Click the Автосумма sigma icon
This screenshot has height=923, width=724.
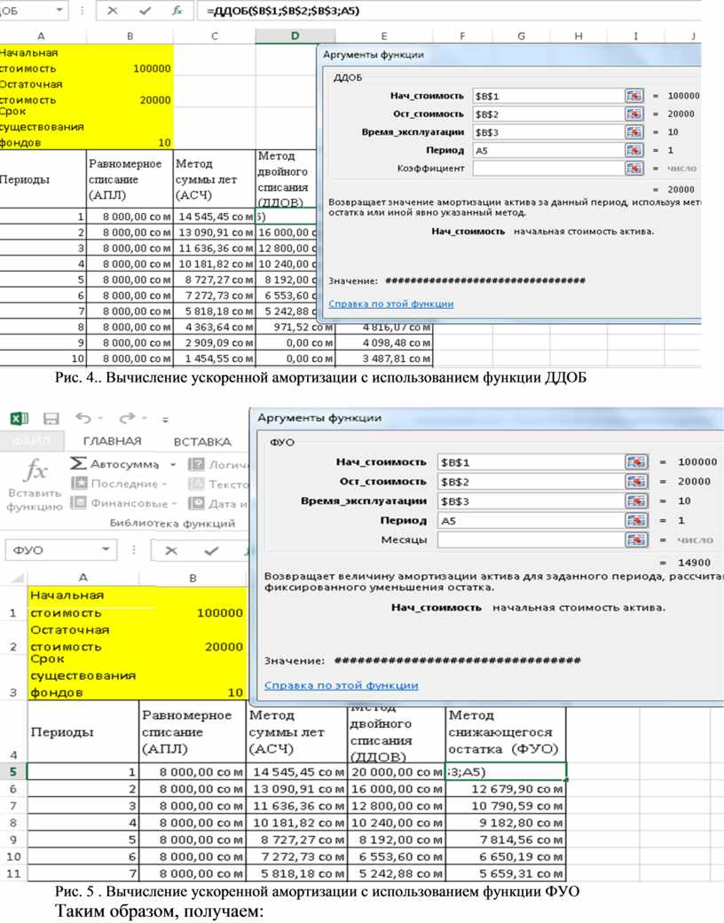[78, 464]
